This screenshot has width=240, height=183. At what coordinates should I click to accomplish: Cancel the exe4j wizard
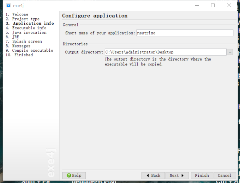224,175
